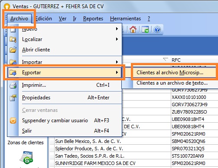The image size is (218, 168).
Task: Click RFC cell XAXX010101000
Action: (195, 97)
